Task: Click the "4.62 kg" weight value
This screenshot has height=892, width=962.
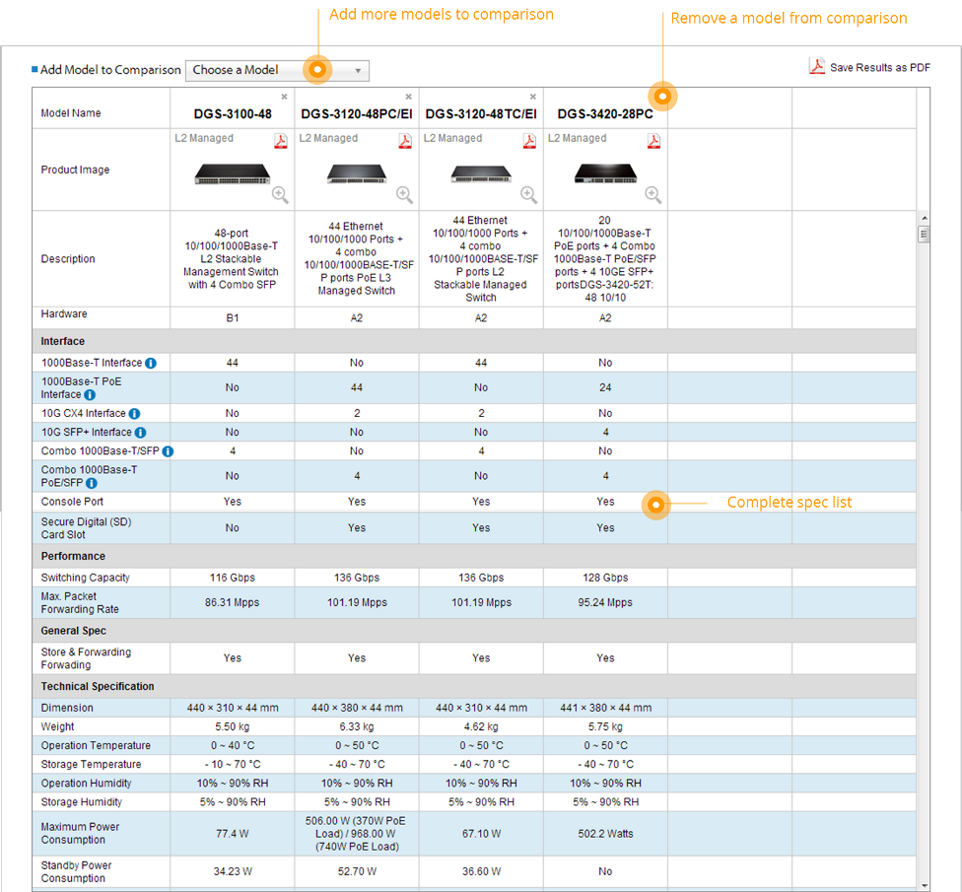Action: pos(481,727)
